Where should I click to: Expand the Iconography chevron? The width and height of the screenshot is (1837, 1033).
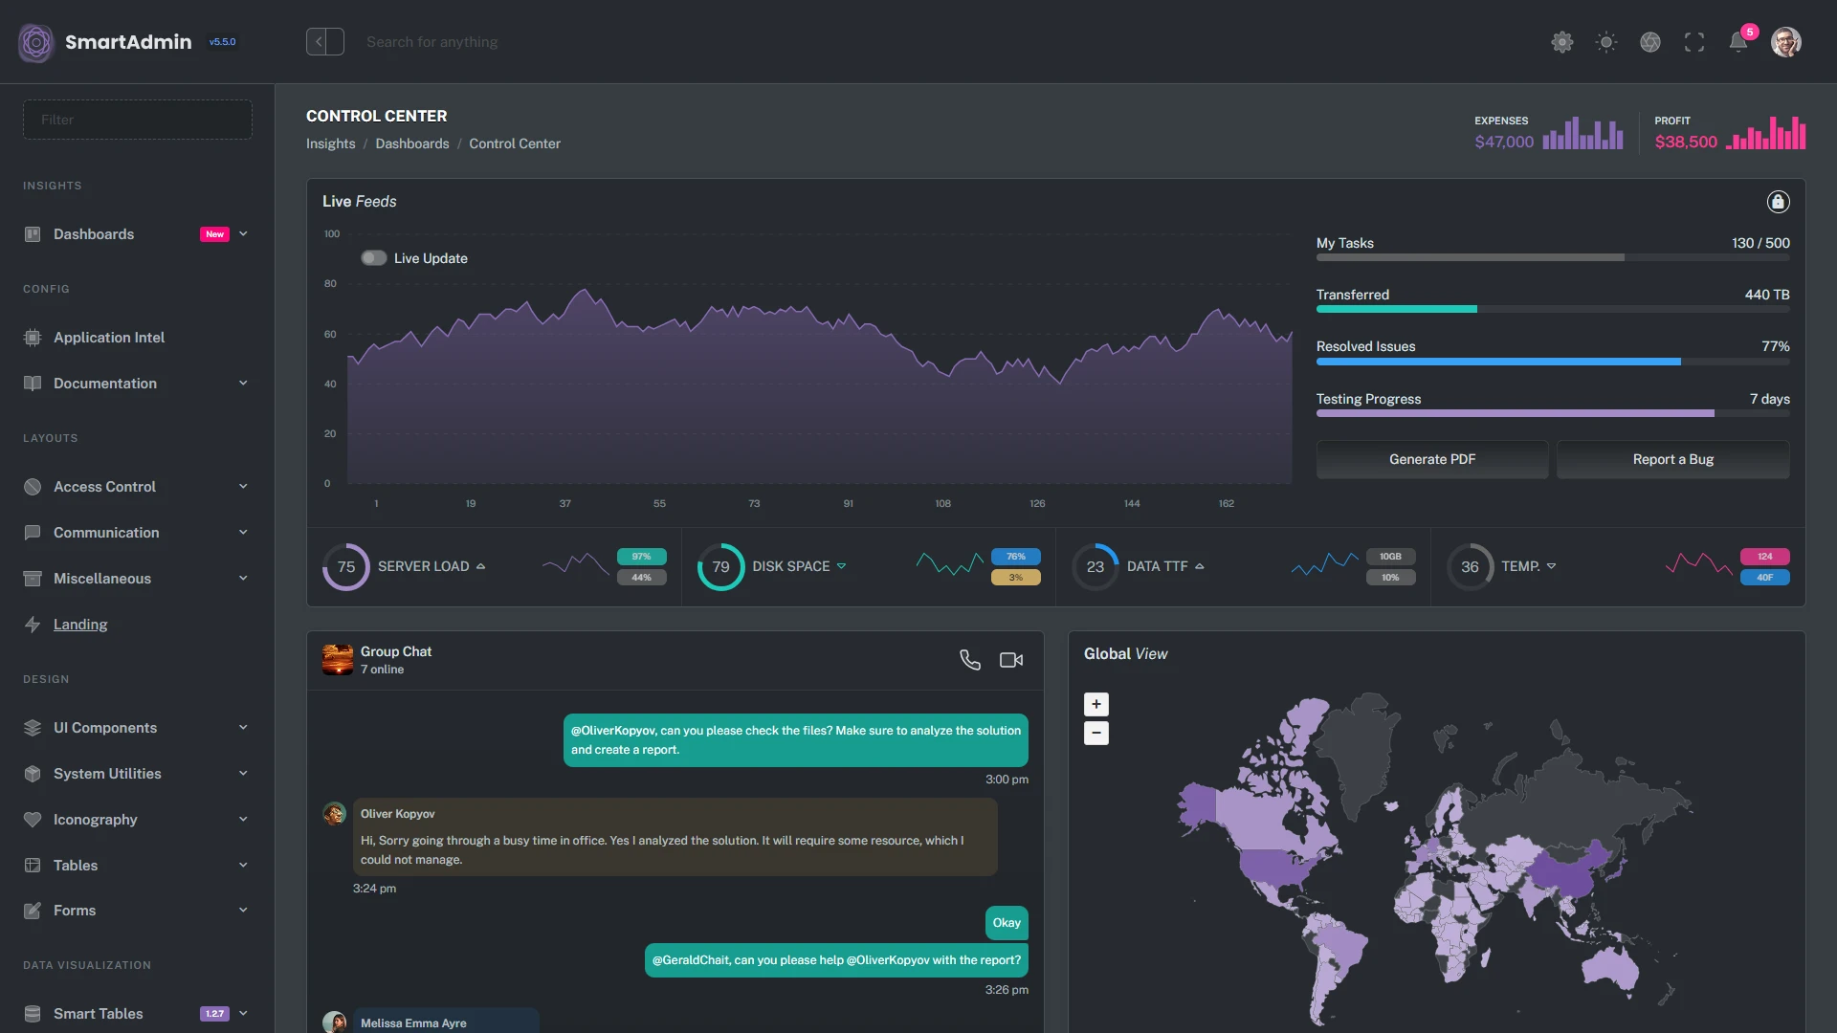[x=243, y=820]
